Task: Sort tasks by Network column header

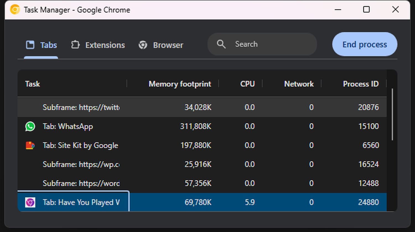Action: coord(299,84)
